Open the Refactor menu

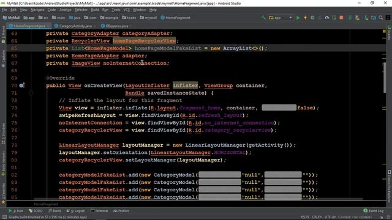[81, 10]
